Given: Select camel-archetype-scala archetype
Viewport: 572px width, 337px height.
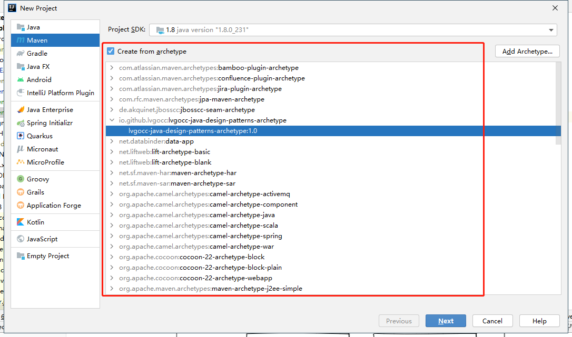Looking at the screenshot, I should (x=199, y=226).
